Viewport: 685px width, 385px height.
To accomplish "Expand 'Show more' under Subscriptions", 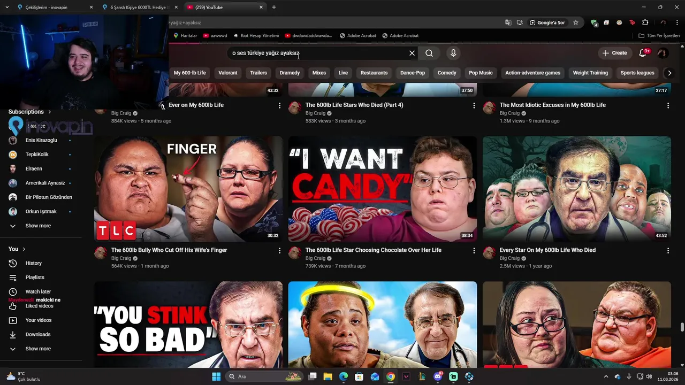I will pyautogui.click(x=38, y=226).
